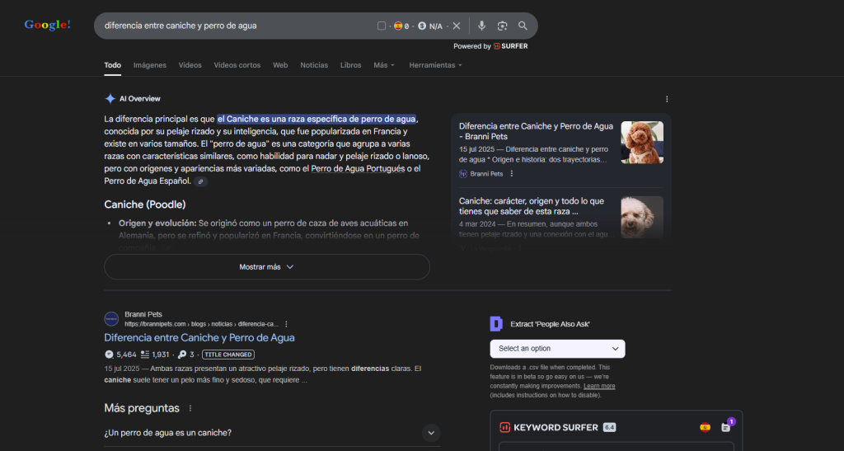844x451 pixels.
Task: Expand the Más dropdown
Action: [384, 65]
